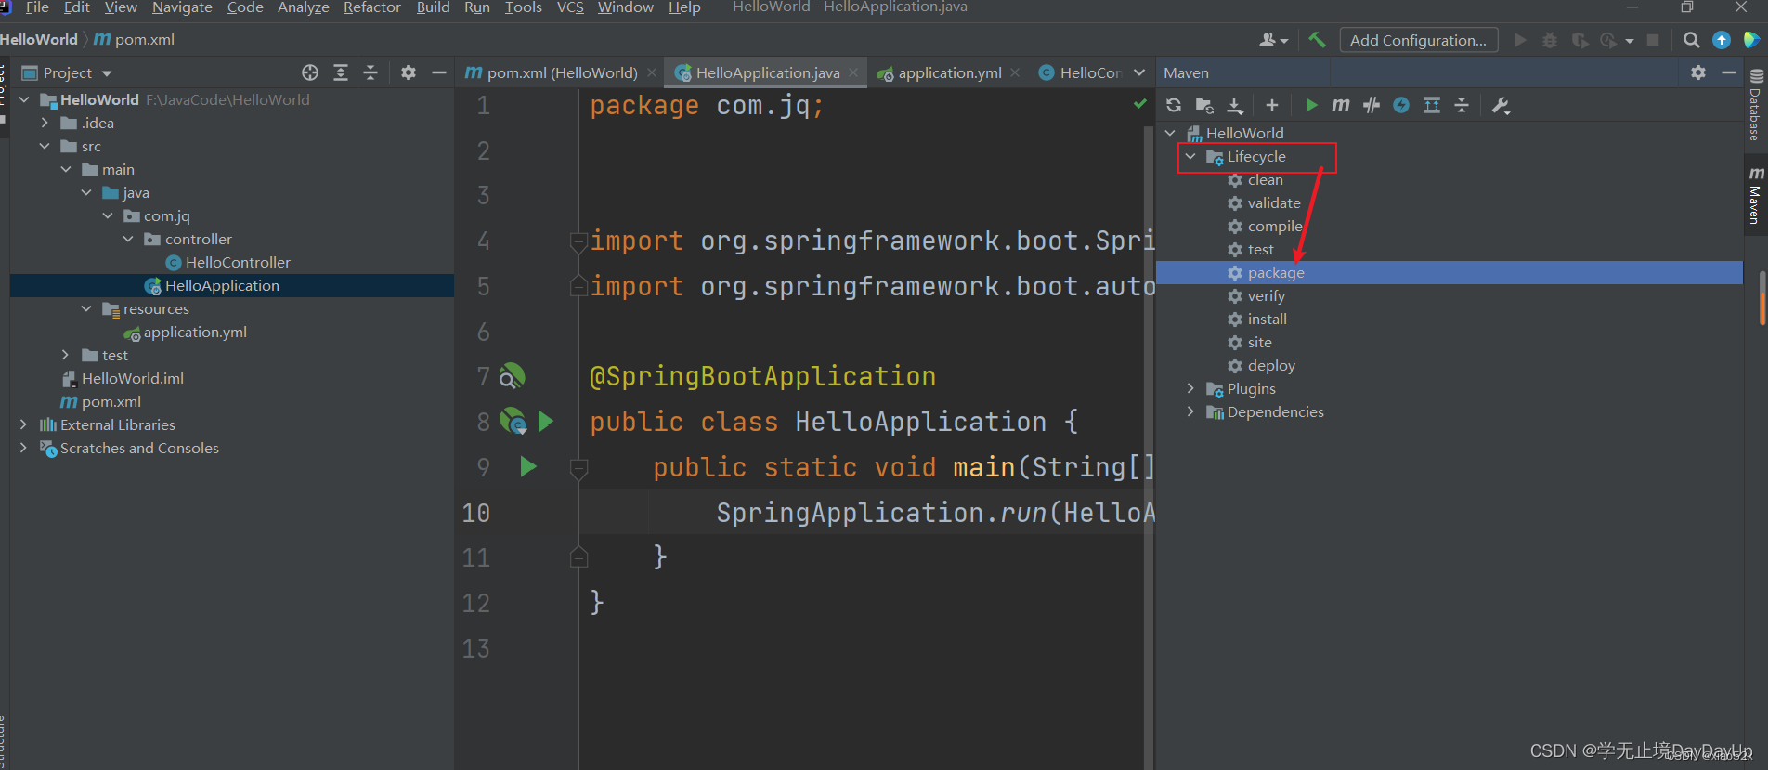The height and width of the screenshot is (770, 1768).
Task: Toggle Skip Tests mode in Maven toolbar
Action: (1401, 105)
